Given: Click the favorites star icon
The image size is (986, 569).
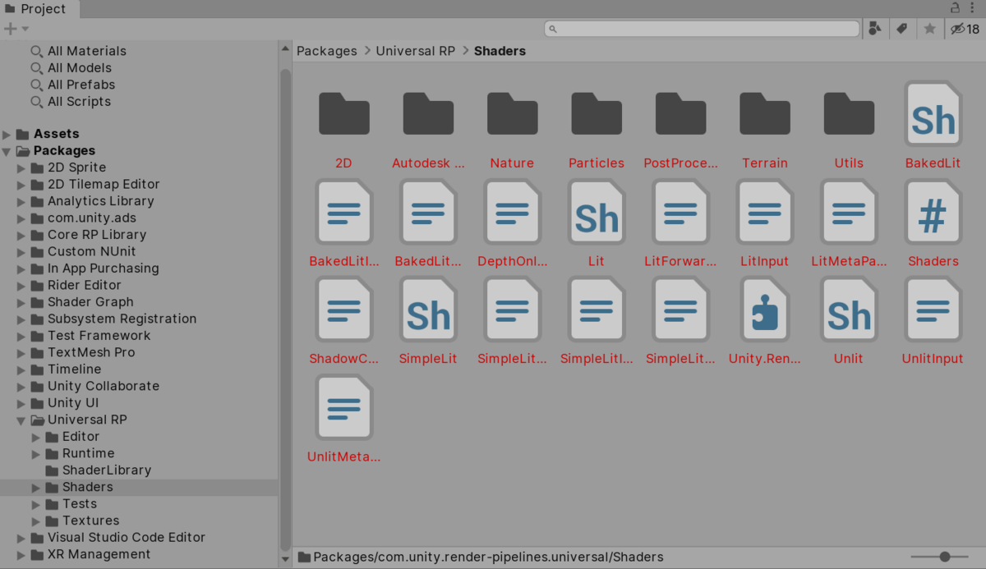Looking at the screenshot, I should (929, 29).
